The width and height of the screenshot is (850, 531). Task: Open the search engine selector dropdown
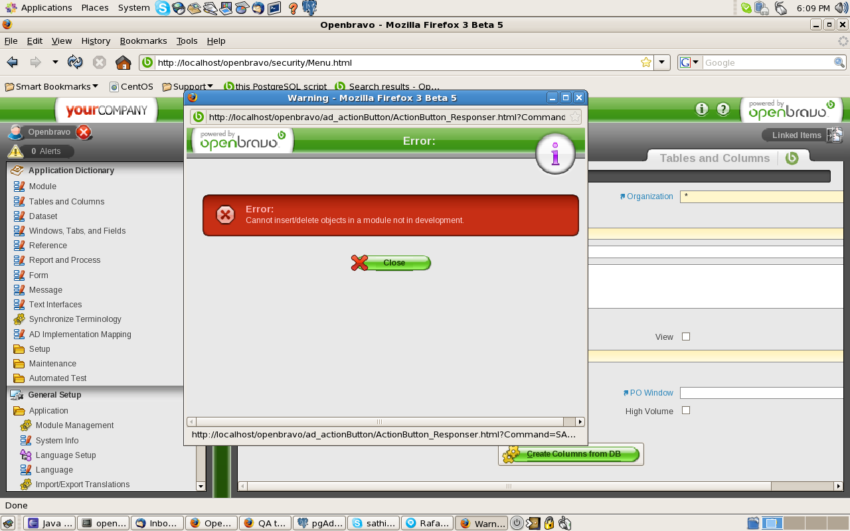point(689,62)
